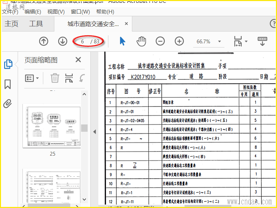This screenshot has width=277, height=208.
Task: Click the current page number field
Action: [82, 42]
